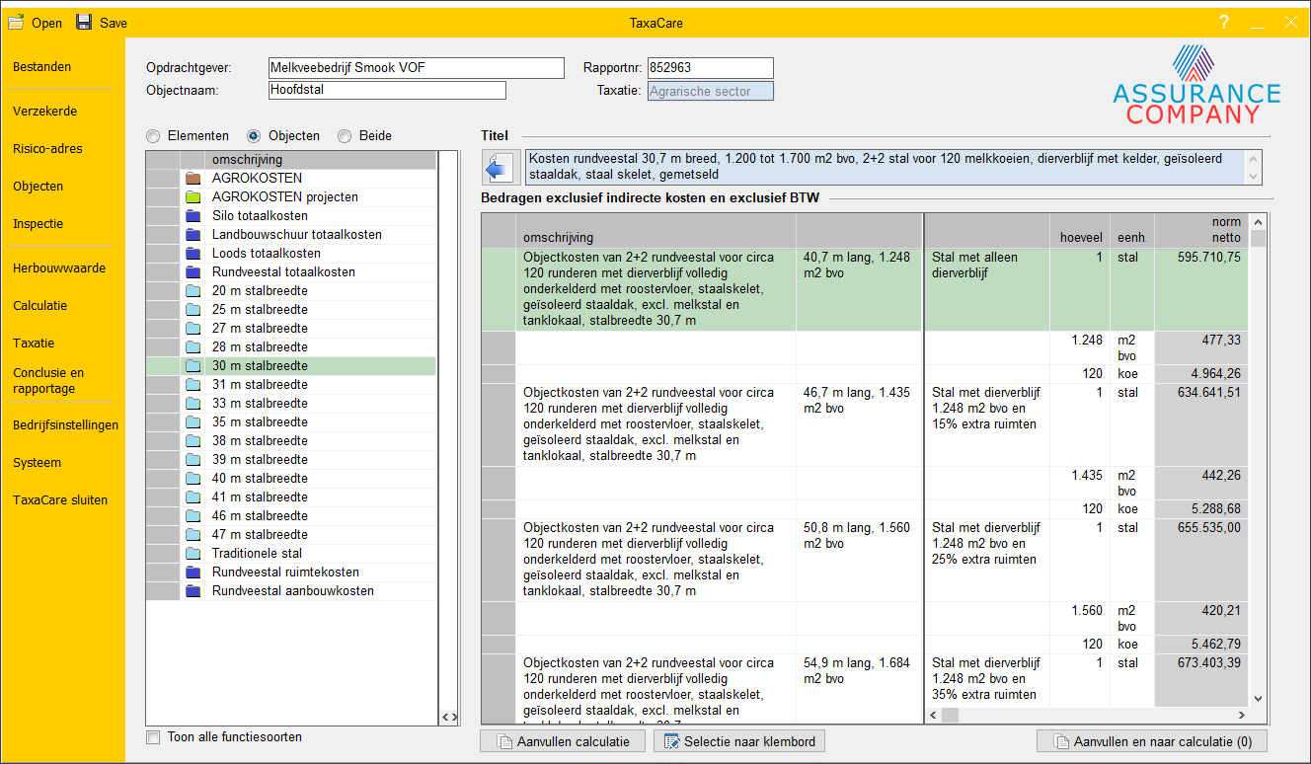The width and height of the screenshot is (1311, 764).
Task: Click the green AGROKOSTEN projecten folder icon
Action: point(193,197)
